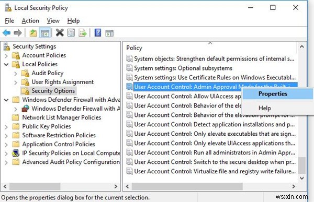Expand the Advanced Audit Policy Configuration node

coord(6,162)
